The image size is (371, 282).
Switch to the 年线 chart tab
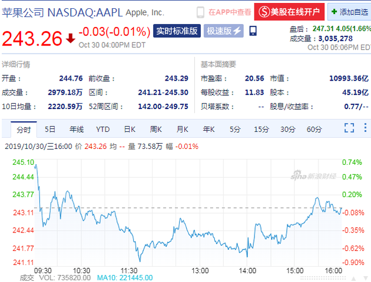(x=77, y=130)
